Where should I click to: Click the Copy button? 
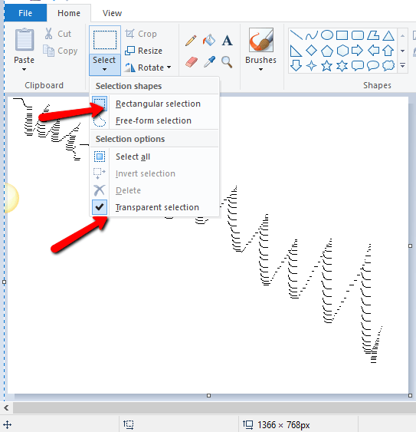60,51
